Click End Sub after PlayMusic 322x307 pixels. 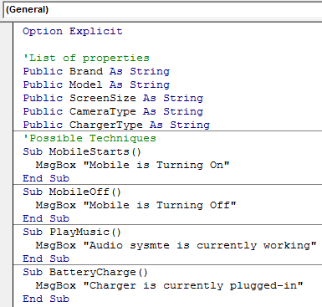coord(46,258)
